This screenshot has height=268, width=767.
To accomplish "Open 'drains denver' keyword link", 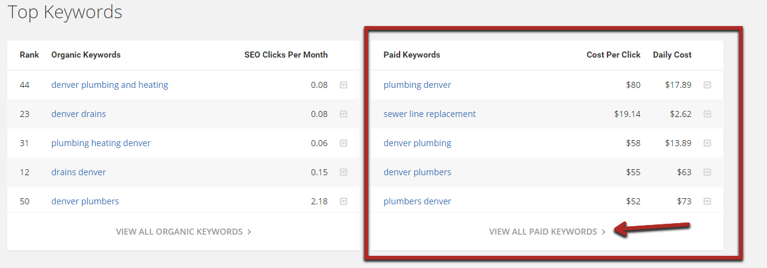I will [x=79, y=172].
